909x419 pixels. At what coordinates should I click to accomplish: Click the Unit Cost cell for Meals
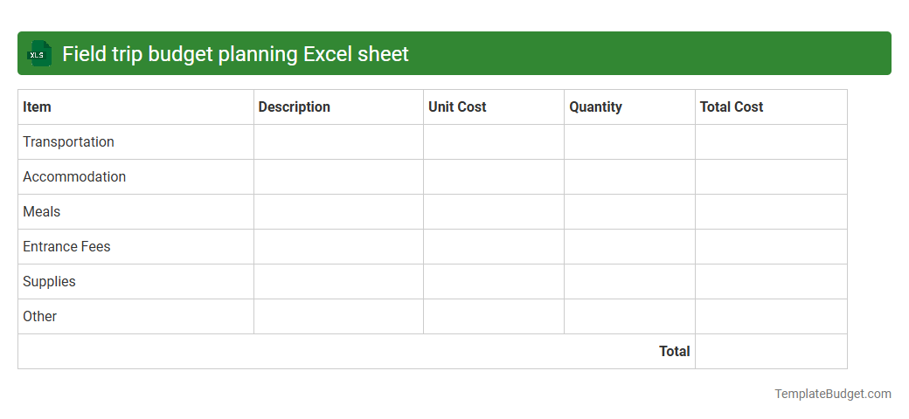(x=494, y=212)
